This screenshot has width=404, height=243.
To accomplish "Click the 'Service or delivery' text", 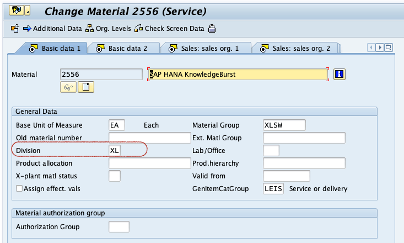I will [x=318, y=189].
